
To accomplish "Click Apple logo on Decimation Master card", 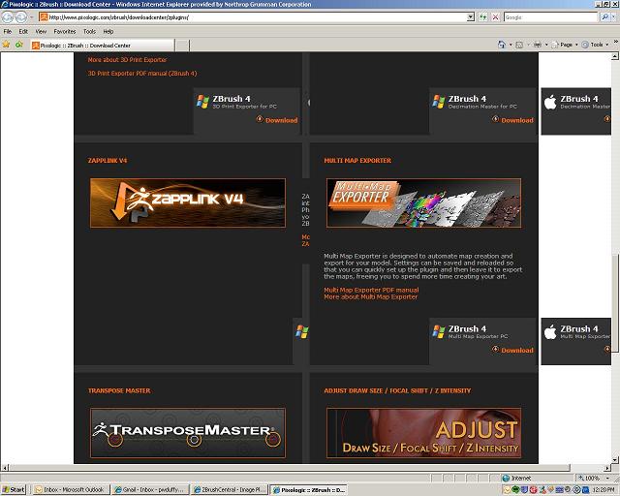I will 550,102.
